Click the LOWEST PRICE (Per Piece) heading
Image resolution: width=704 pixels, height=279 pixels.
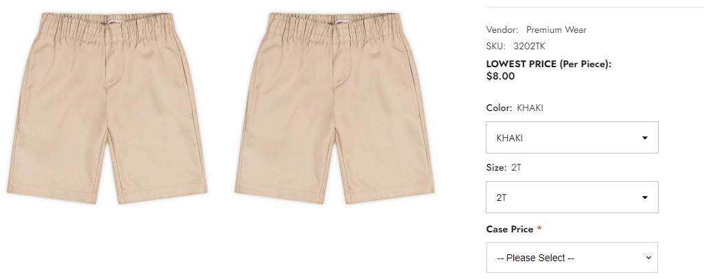coord(549,64)
